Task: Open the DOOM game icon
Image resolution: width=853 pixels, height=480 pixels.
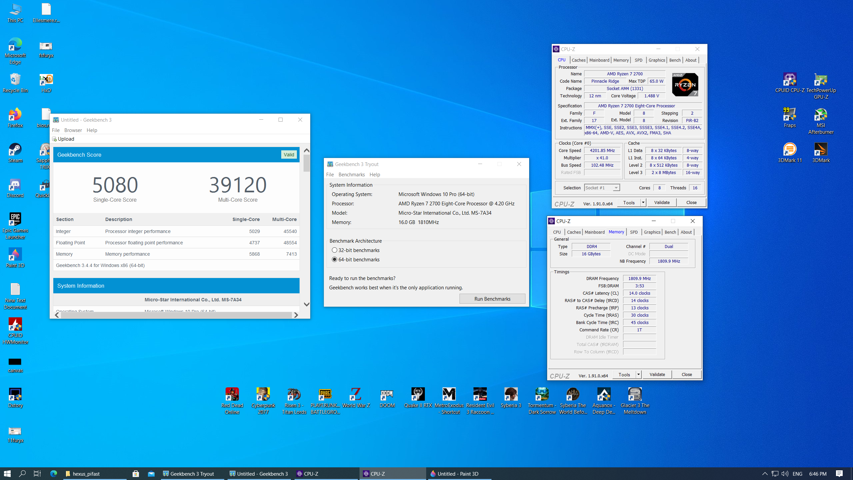Action: coord(387,398)
